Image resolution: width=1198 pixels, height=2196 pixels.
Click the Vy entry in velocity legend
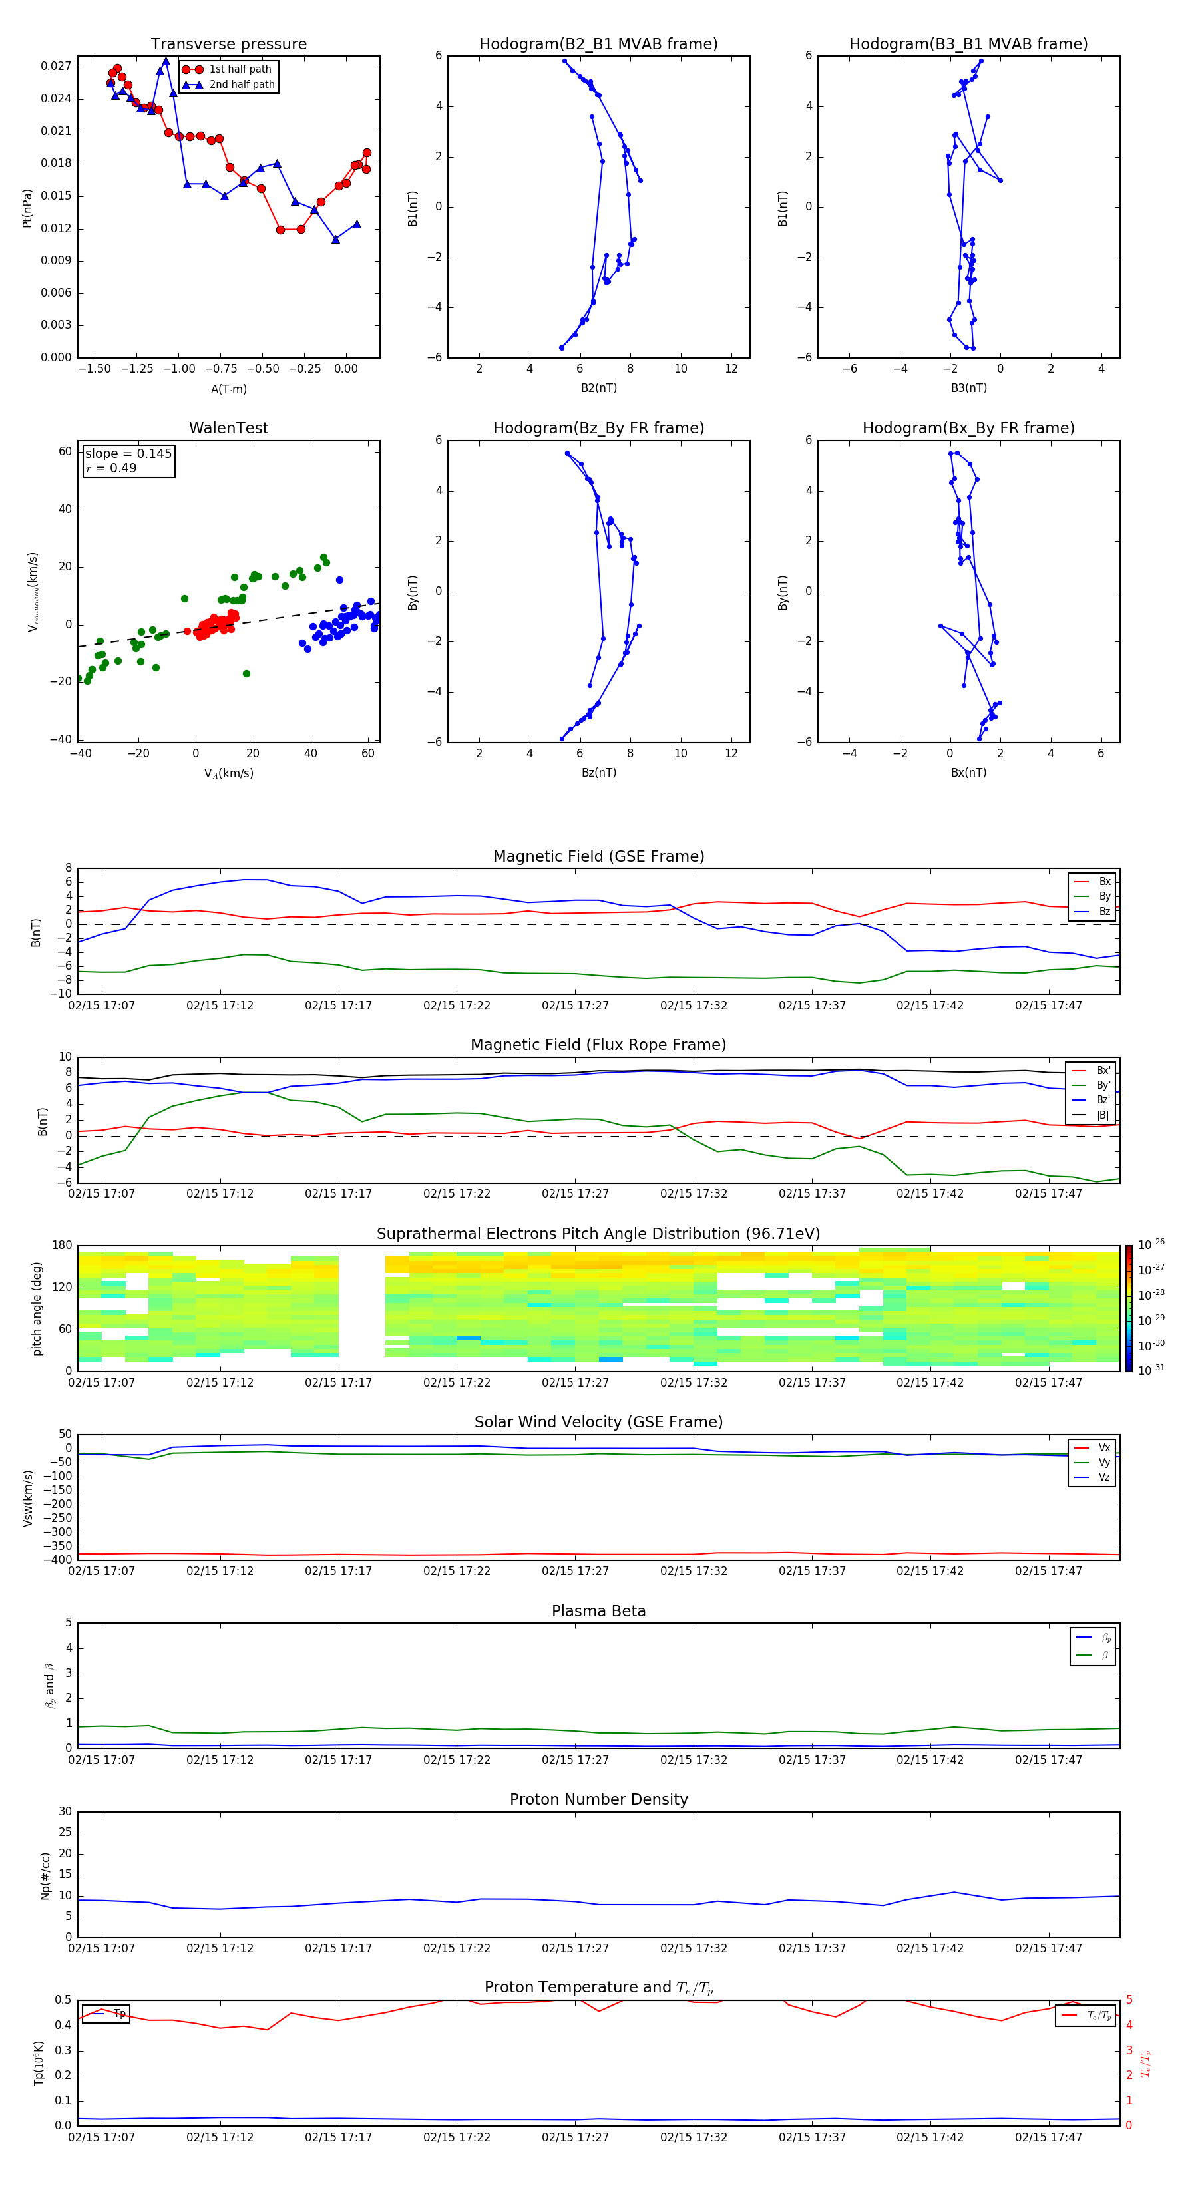point(1092,1462)
